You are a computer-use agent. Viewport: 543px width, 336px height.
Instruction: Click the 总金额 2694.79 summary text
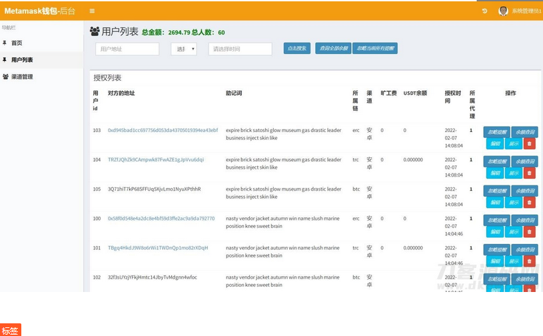click(166, 33)
